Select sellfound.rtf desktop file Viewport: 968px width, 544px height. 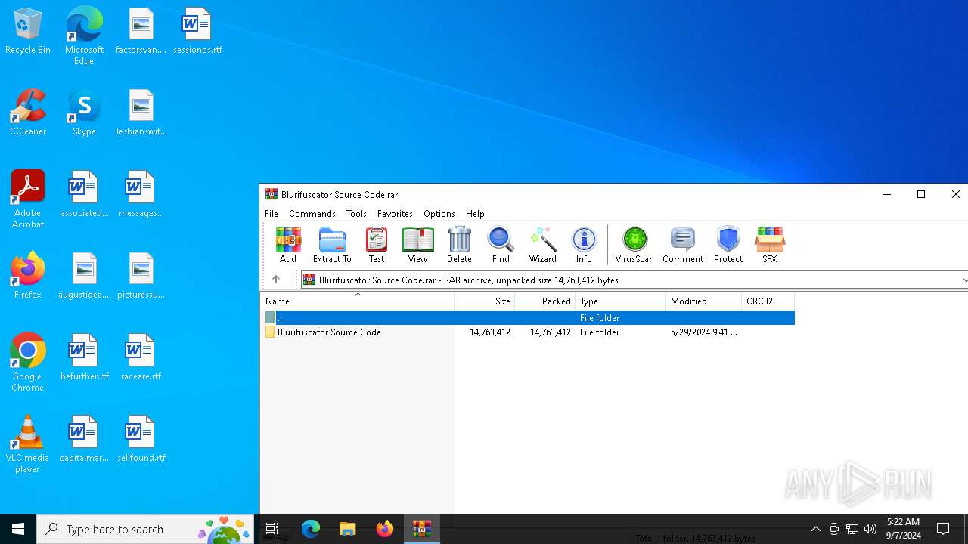[141, 440]
